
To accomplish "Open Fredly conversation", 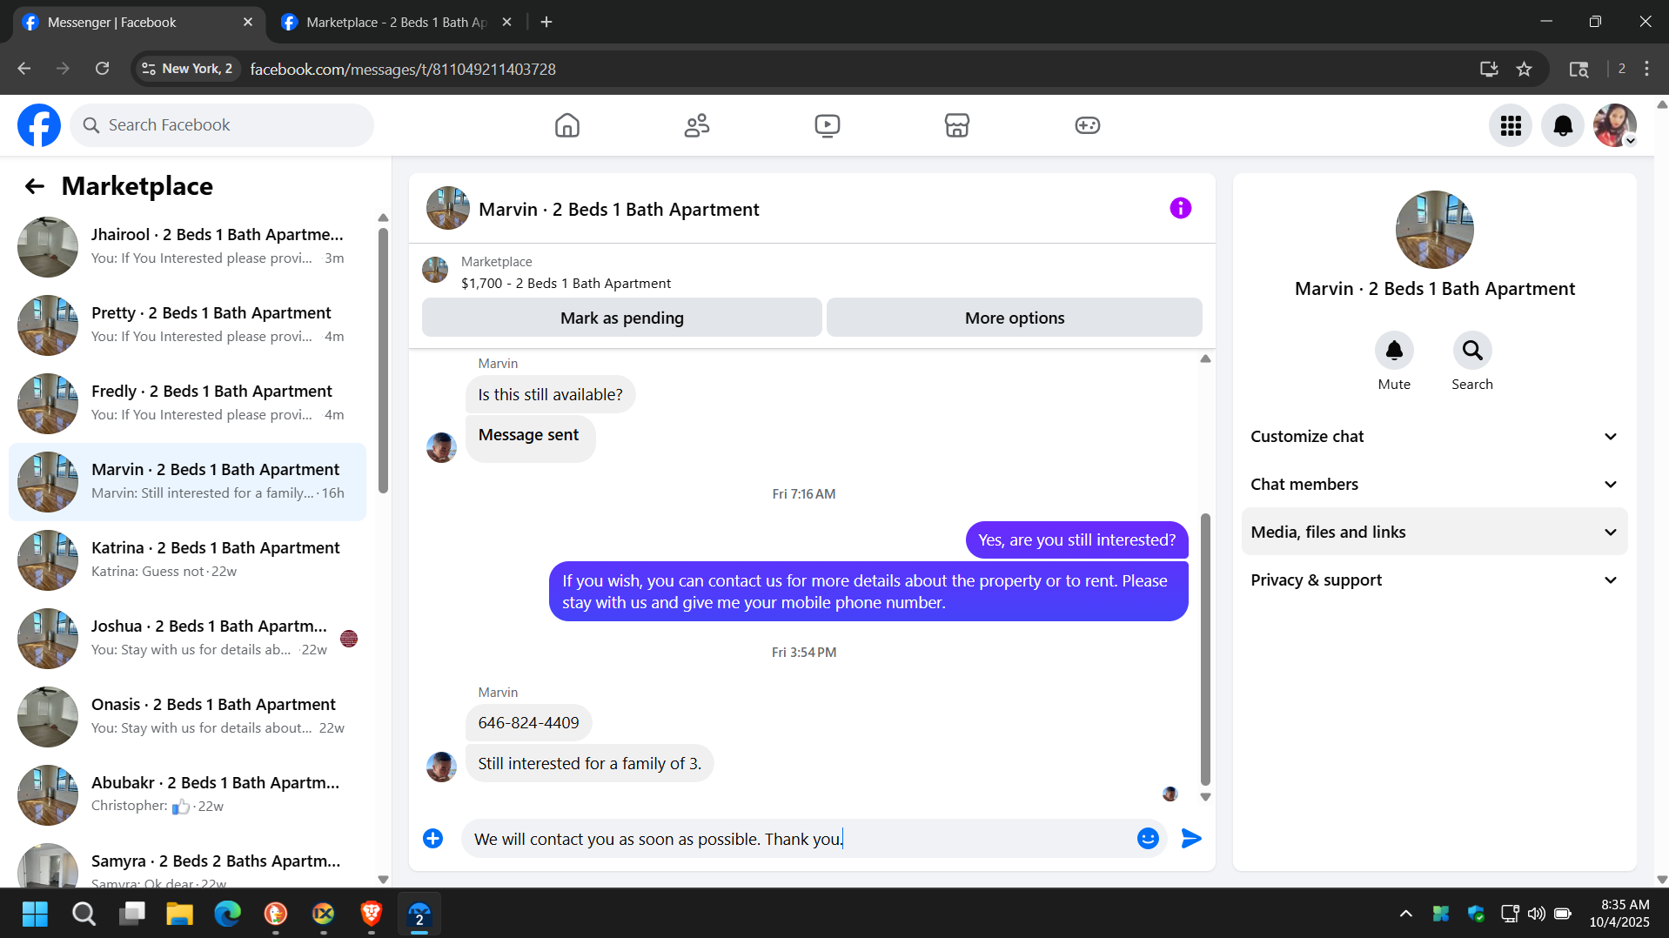I will tap(187, 403).
